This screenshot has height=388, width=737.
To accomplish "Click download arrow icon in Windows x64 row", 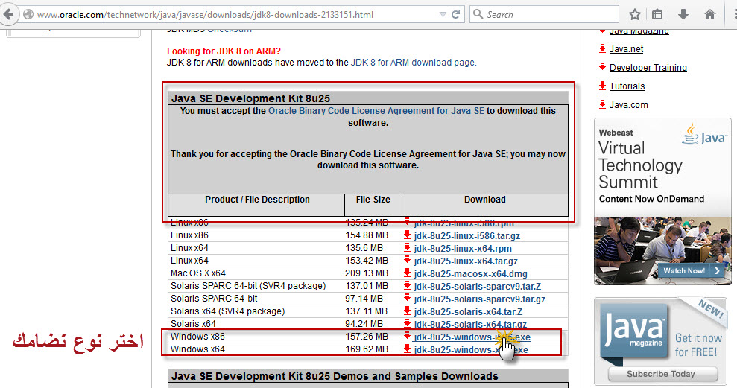I will [407, 349].
